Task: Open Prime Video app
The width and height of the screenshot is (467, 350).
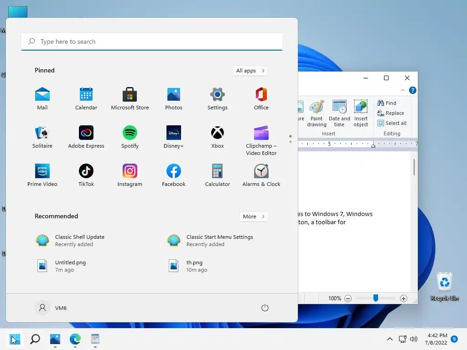Action: [42, 175]
